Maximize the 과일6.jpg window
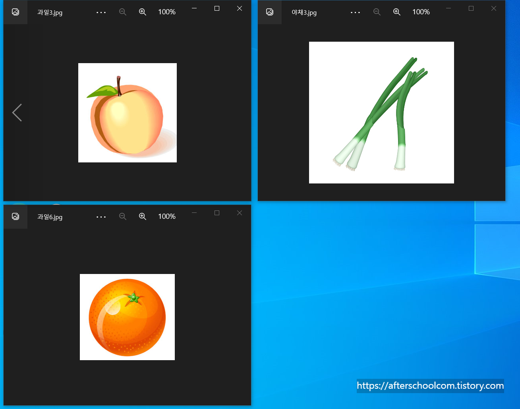Screen dimensions: 520x409 point(217,213)
